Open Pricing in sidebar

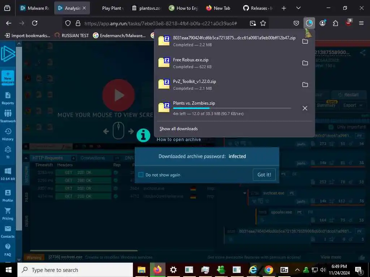point(8,214)
